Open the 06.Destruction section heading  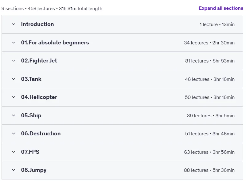(41, 134)
